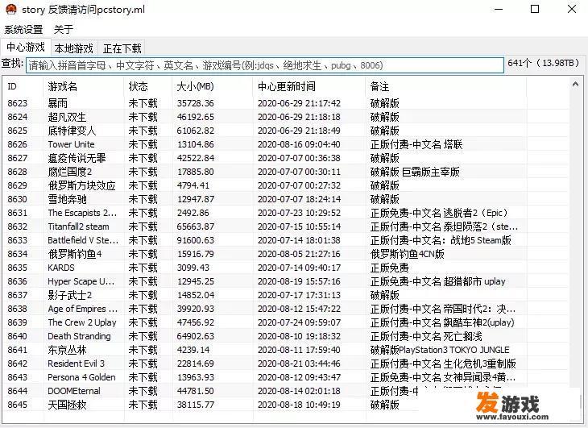The height and width of the screenshot is (428, 588).
Task: Select the Death Stranding row
Action: pyautogui.click(x=286, y=336)
